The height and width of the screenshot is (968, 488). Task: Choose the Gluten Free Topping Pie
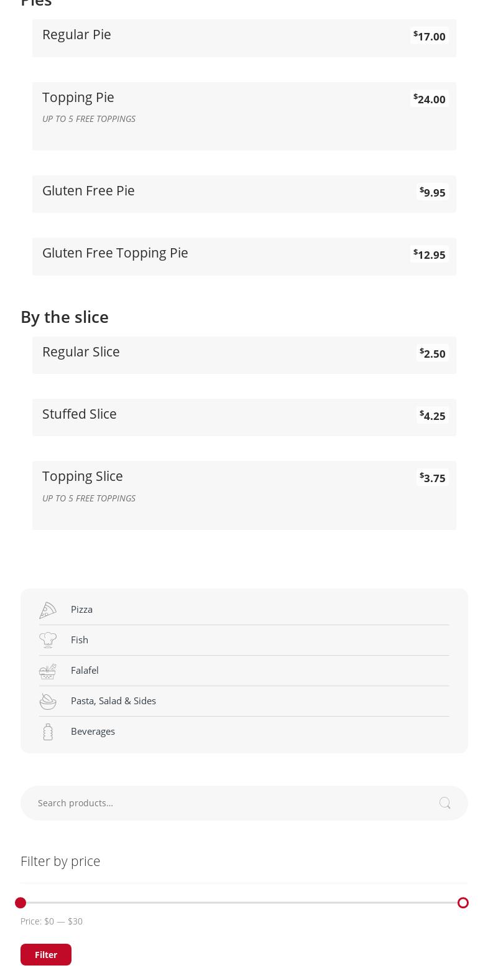pyautogui.click(x=115, y=253)
